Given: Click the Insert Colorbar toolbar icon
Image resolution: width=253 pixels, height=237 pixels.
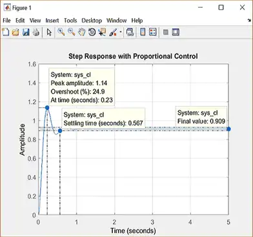Looking at the screenshot, I should 143,32.
